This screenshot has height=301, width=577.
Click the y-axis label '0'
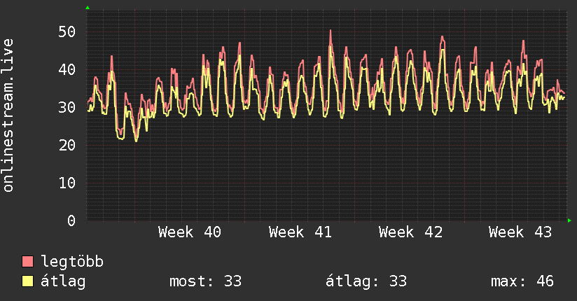tap(71, 220)
